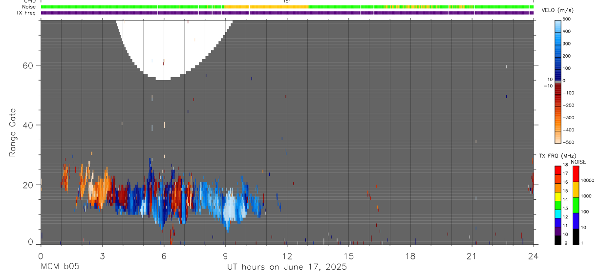Click UT hours tick label 18
Image resolution: width=600 pixels, height=277 pixels.
point(410,256)
